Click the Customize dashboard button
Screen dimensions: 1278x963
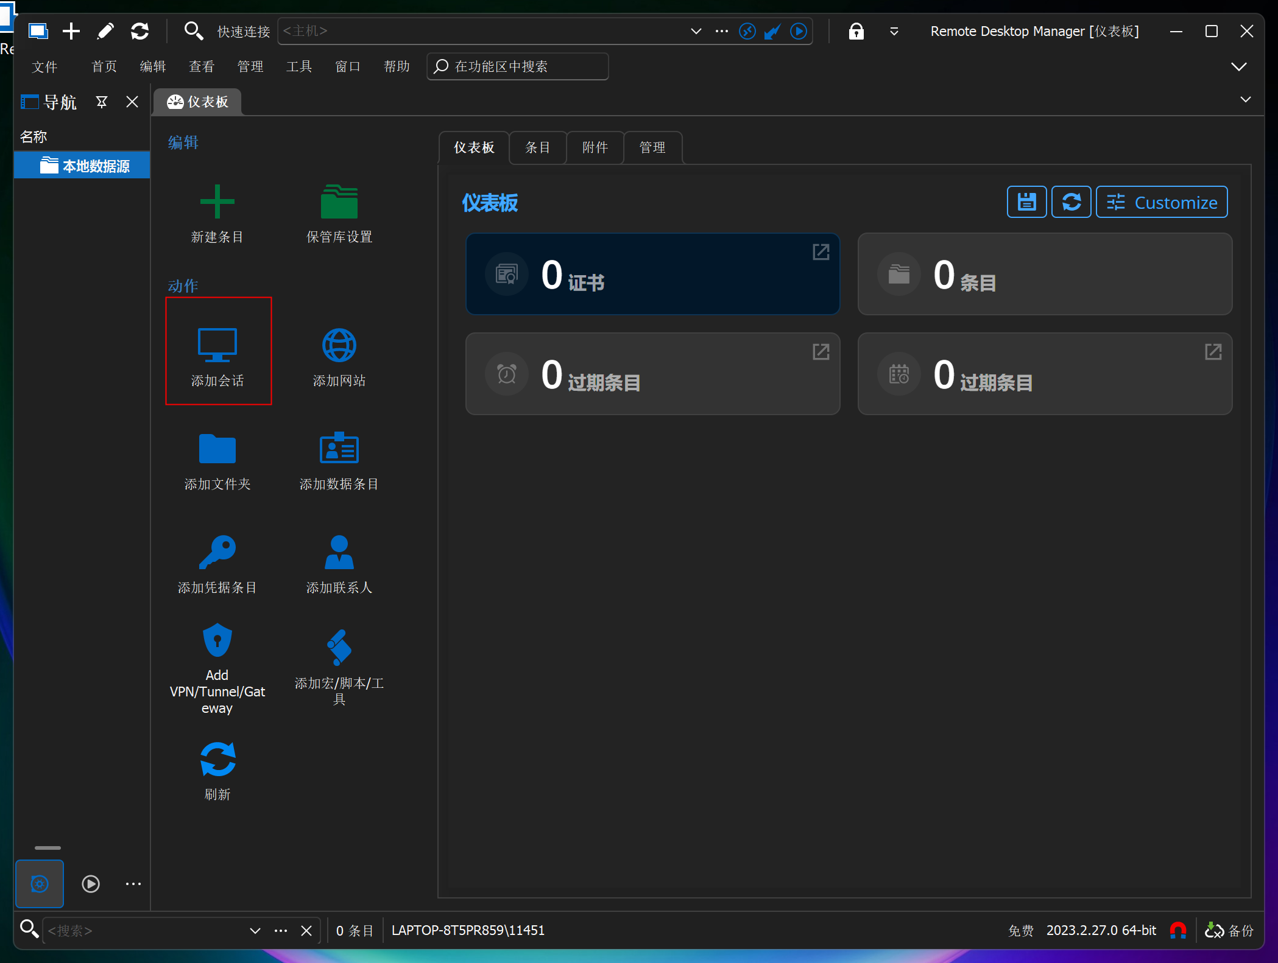(1161, 202)
